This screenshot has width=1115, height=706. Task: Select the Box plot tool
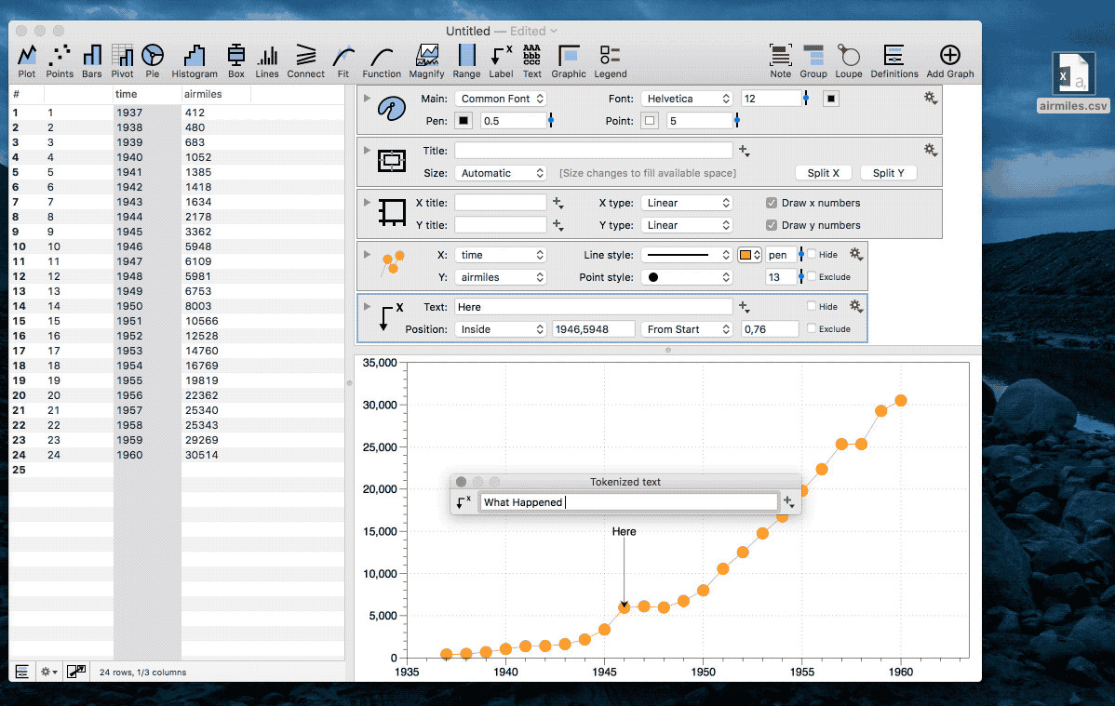coord(236,61)
